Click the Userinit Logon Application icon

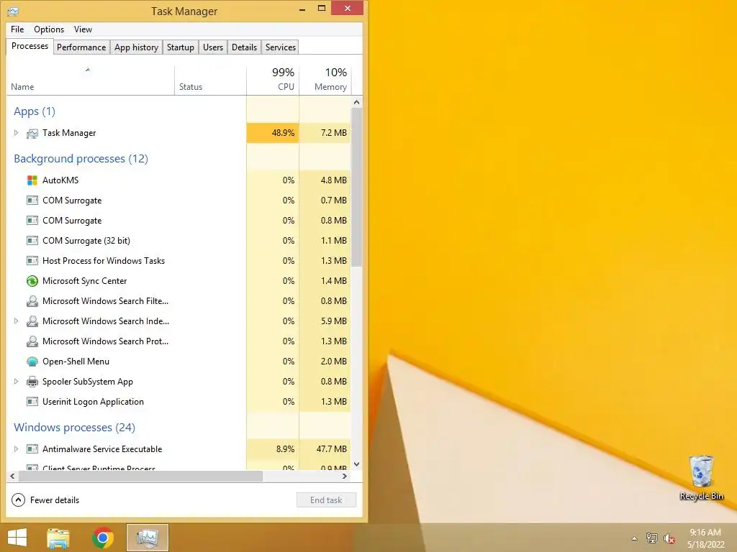32,402
